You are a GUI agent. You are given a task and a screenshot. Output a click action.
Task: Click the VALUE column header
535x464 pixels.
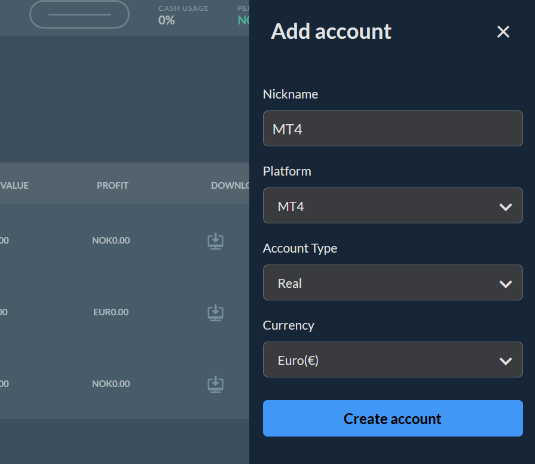tap(14, 186)
